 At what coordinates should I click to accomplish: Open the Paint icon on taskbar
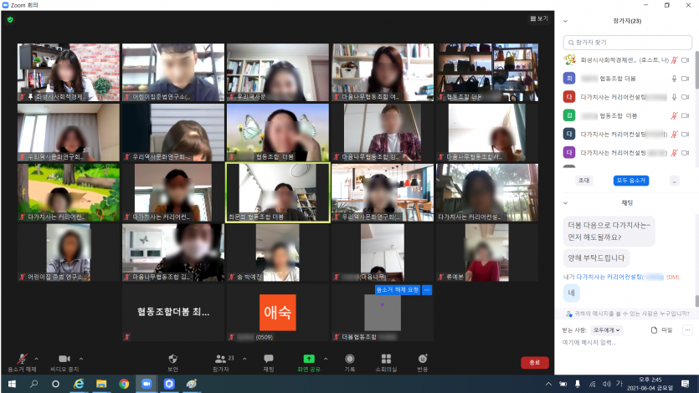coord(192,384)
